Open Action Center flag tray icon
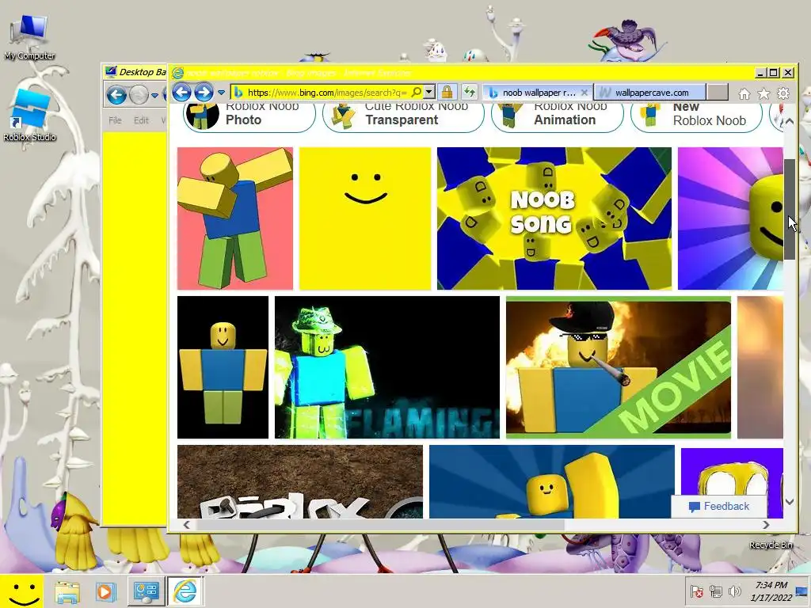Screen dimensions: 811x608 pos(696,591)
